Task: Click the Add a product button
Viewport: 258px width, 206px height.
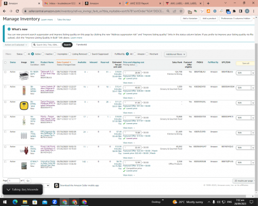Action: 209,19
